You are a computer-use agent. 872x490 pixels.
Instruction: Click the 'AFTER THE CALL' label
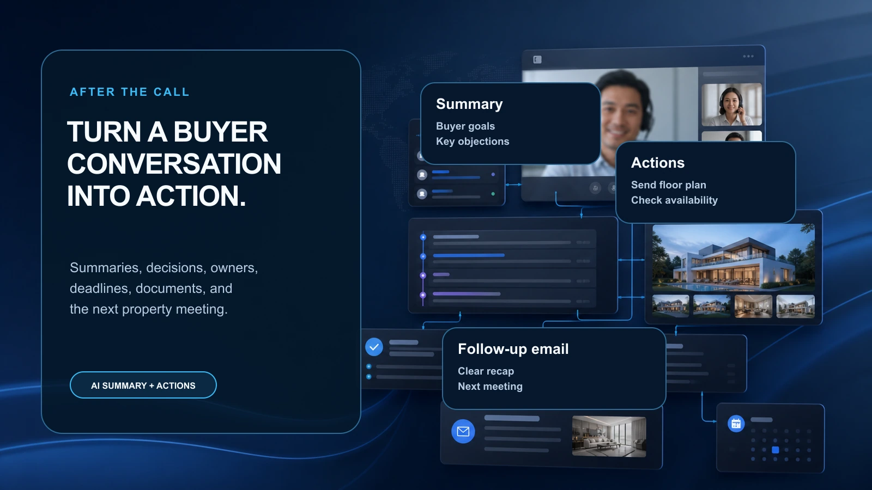click(130, 92)
